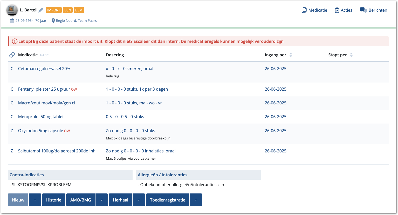Click the Toedienregistratie button
The width and height of the screenshot is (398, 215).
[168, 200]
